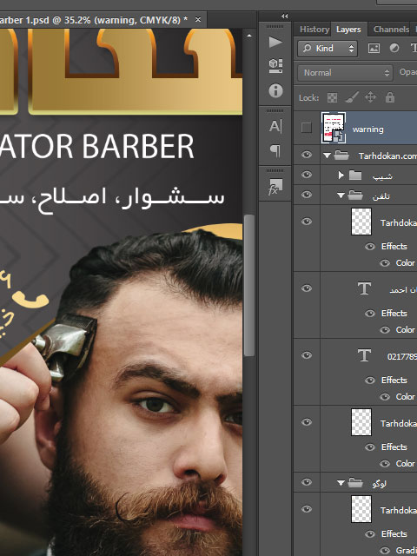Click the Tarhdokan.com group folder icon
This screenshot has height=556, width=417.
pos(341,156)
